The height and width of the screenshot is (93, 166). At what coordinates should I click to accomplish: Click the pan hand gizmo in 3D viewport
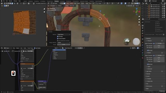pyautogui.click(x=139, y=19)
